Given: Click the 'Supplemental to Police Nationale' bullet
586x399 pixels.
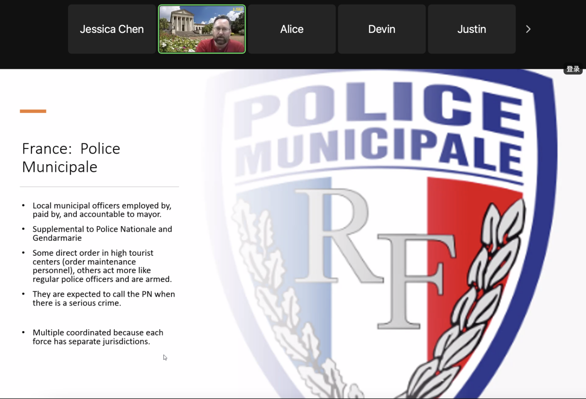Looking at the screenshot, I should tap(102, 233).
